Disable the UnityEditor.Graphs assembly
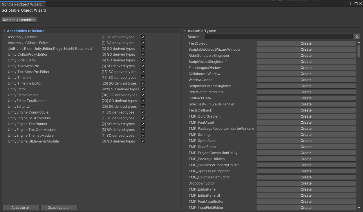 (x=143, y=95)
